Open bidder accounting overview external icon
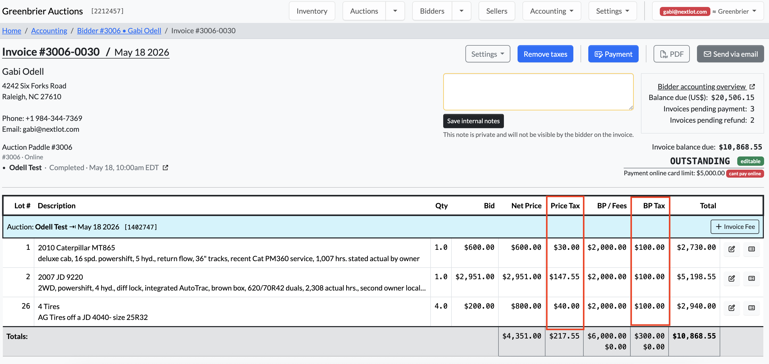This screenshot has width=769, height=364. pos(752,86)
